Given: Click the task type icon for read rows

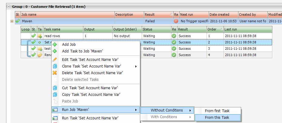Looking at the screenshot, I should pos(40,36).
